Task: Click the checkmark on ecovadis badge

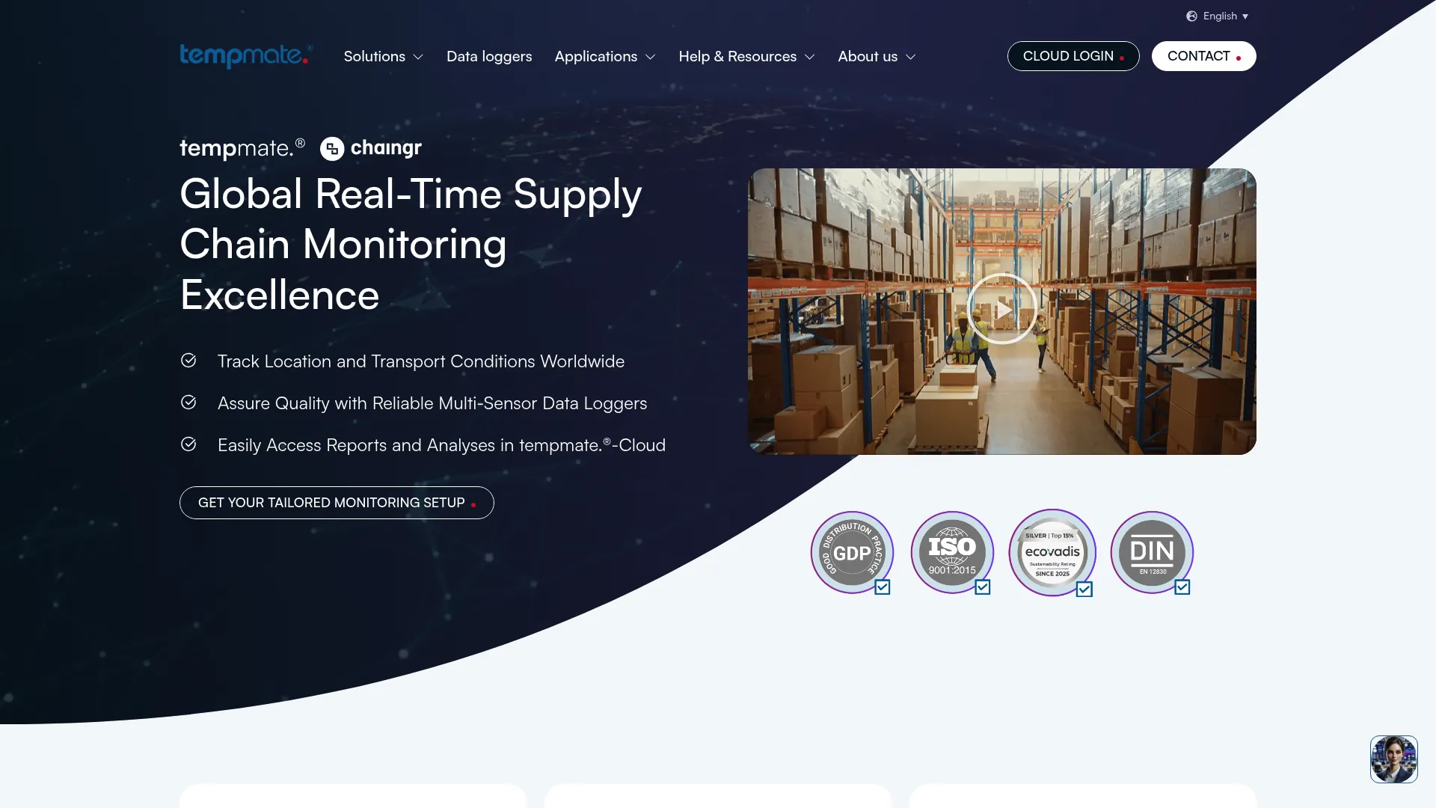Action: 1084,590
